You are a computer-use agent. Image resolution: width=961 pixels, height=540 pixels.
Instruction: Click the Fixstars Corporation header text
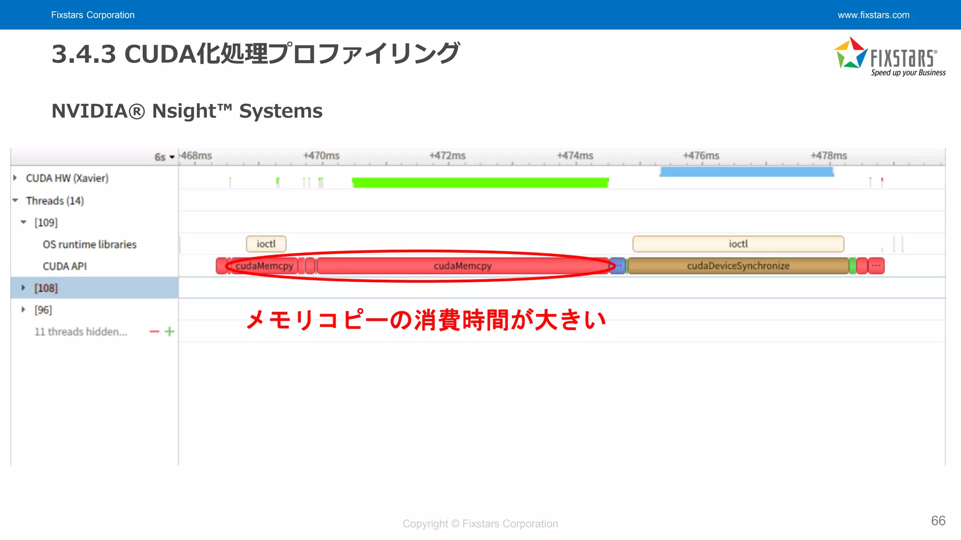pyautogui.click(x=93, y=15)
